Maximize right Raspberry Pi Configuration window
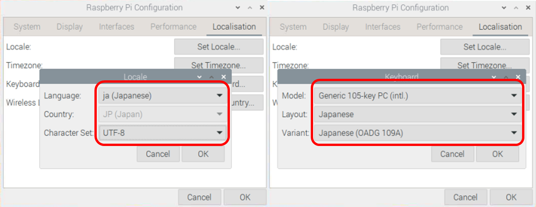Screen dimensions: 536x207 coord(516,8)
